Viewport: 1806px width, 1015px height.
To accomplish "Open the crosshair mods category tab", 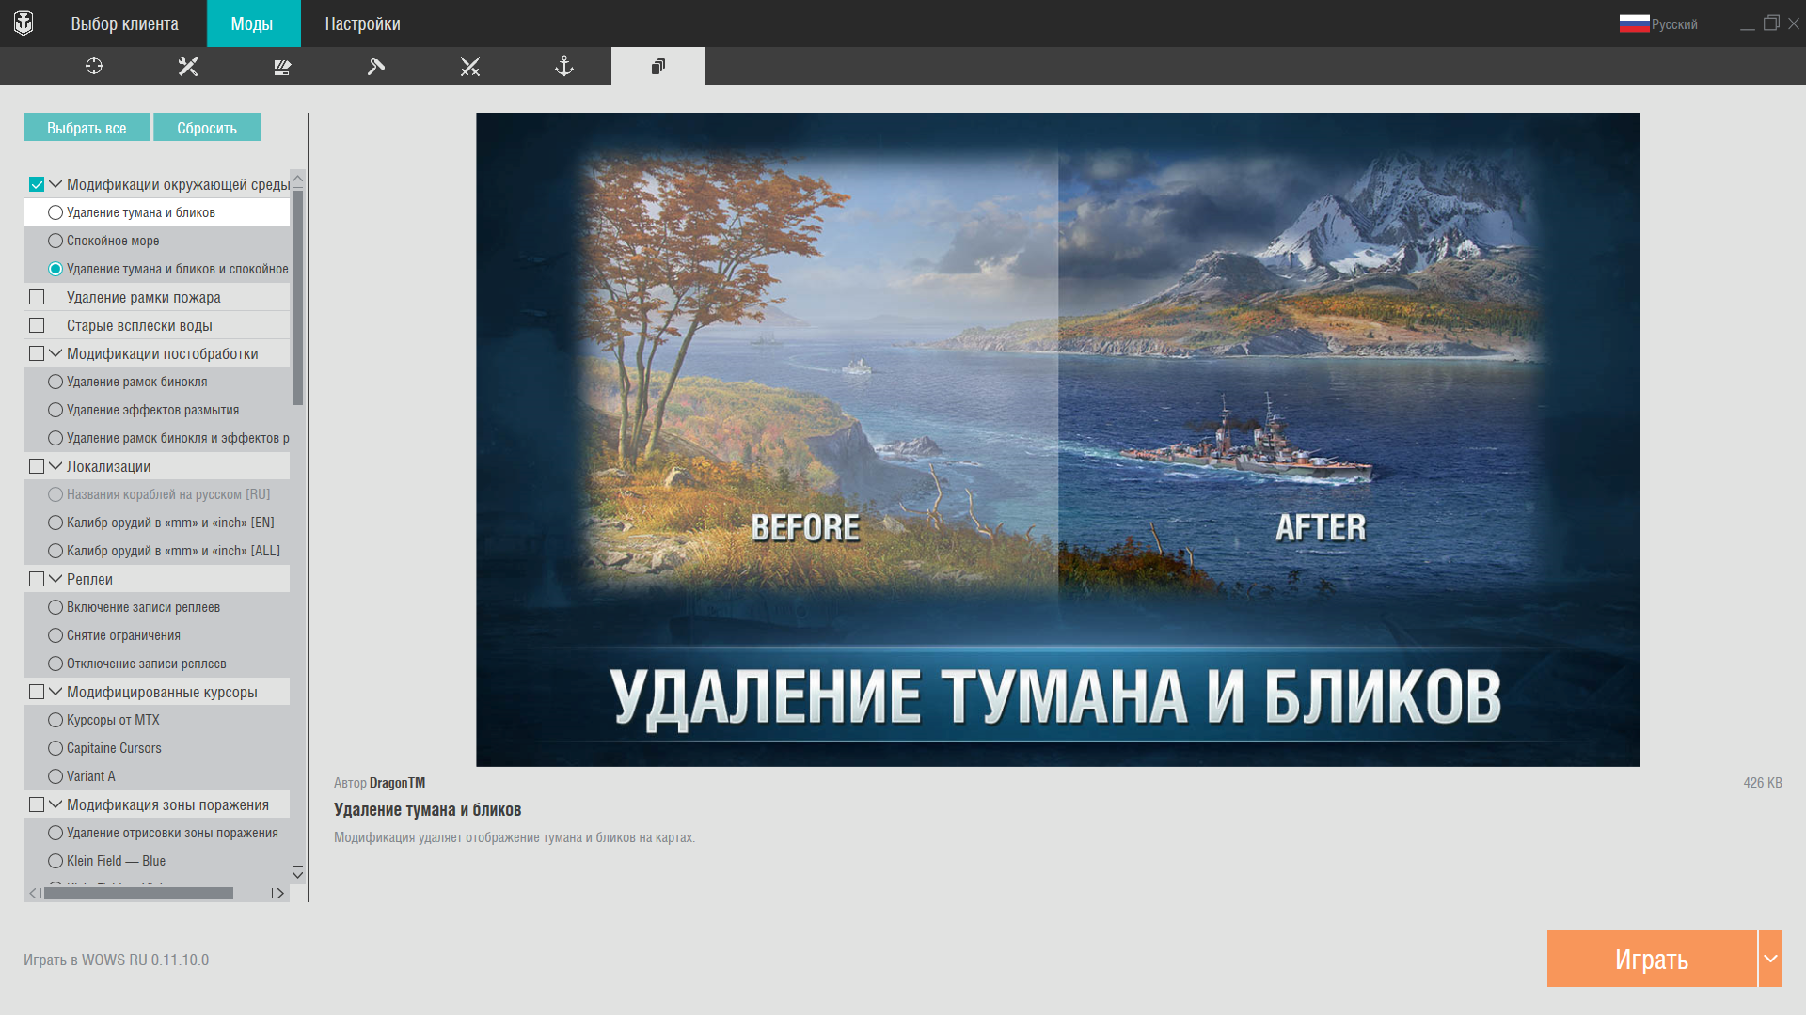I will 94,66.
